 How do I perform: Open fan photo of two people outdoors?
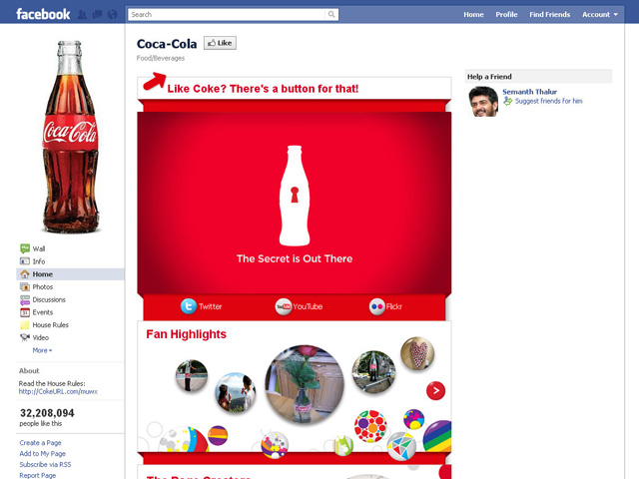pos(236,392)
